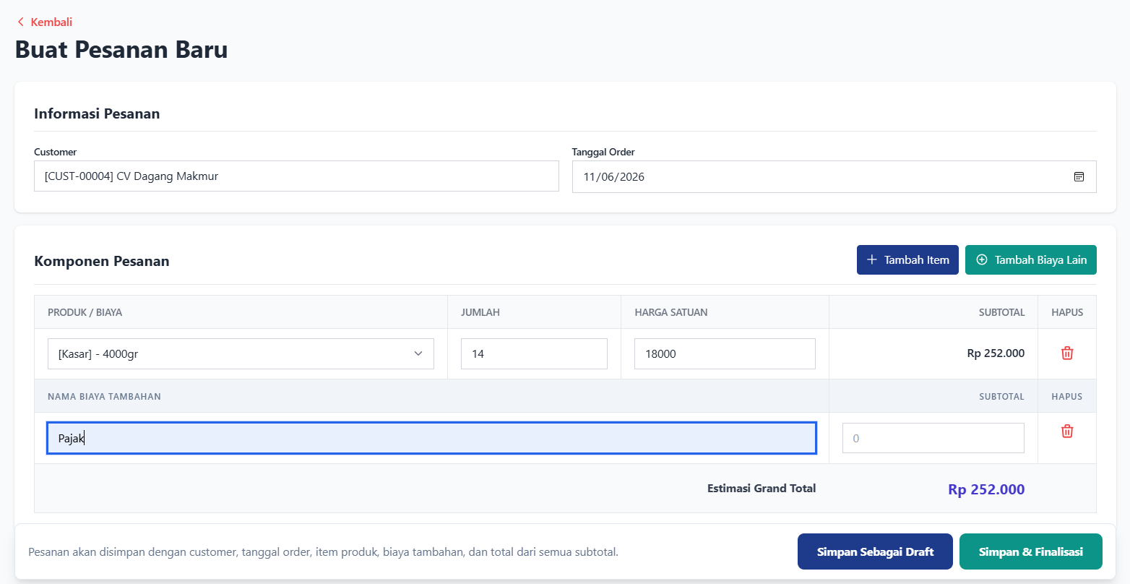This screenshot has height=584, width=1130.
Task: Click the Informasi Pesanan section heading
Action: tap(97, 113)
